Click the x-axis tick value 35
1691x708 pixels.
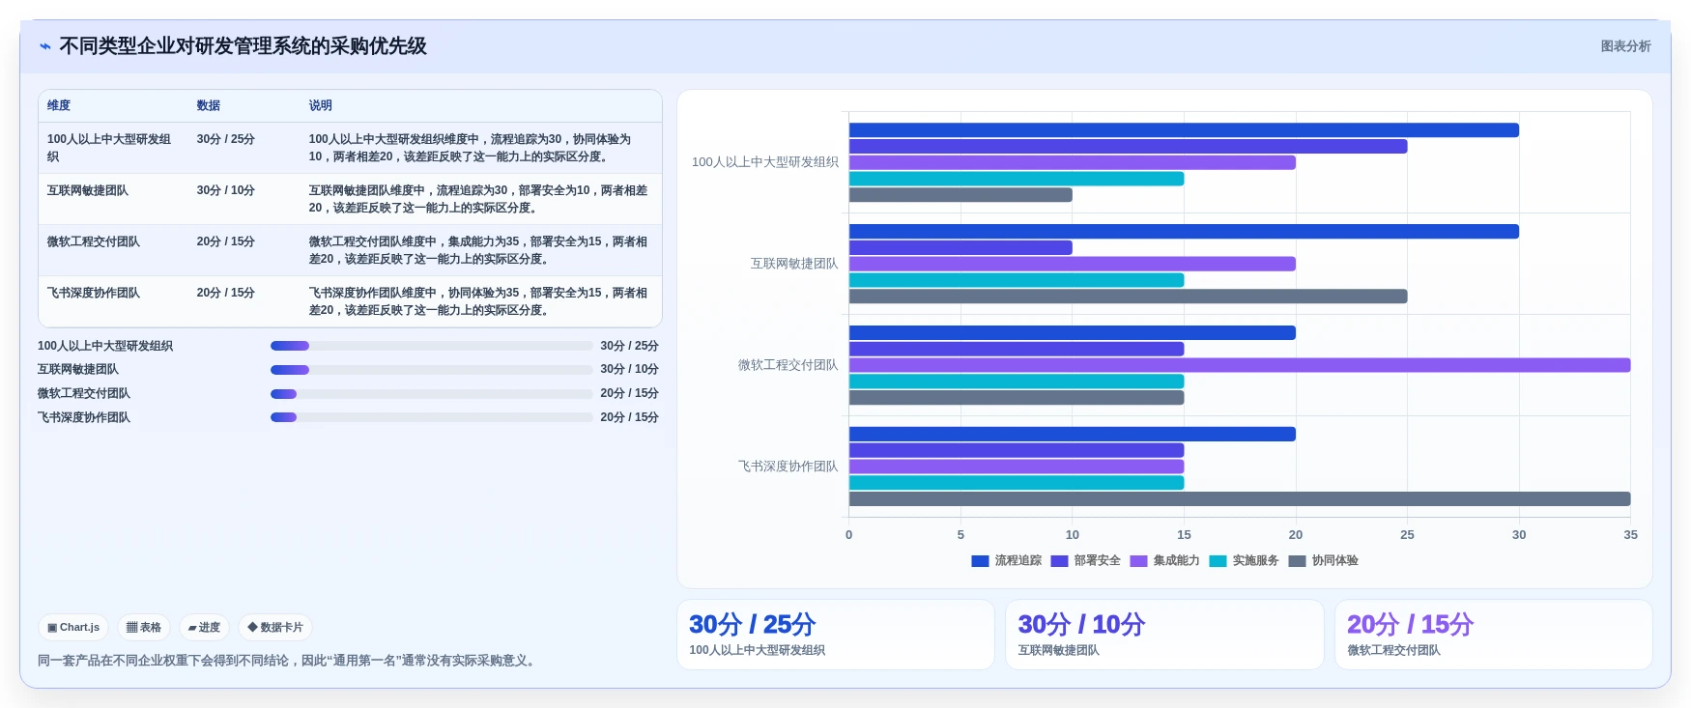click(x=1630, y=535)
